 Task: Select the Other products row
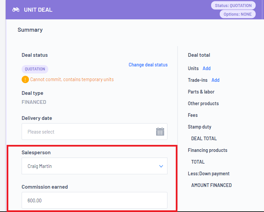tap(203, 103)
